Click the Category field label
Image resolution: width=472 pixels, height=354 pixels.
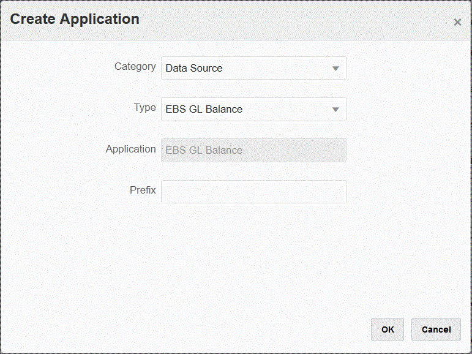[135, 67]
